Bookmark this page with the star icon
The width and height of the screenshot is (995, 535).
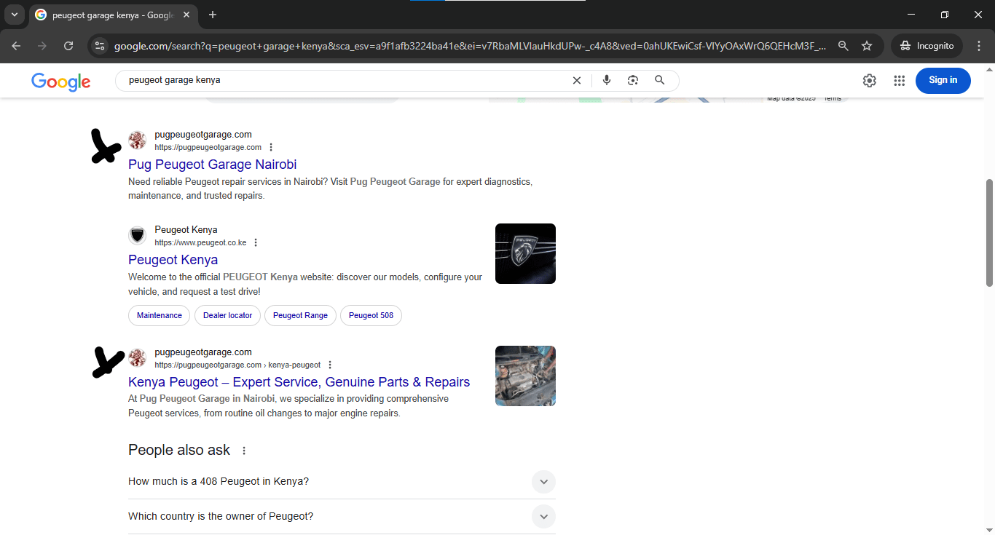[867, 46]
